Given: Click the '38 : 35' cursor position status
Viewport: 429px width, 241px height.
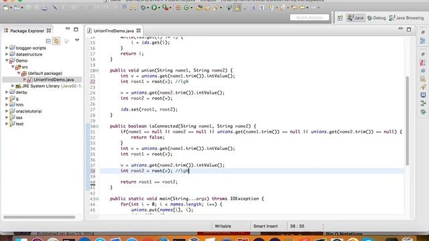Looking at the screenshot, I should point(297,226).
